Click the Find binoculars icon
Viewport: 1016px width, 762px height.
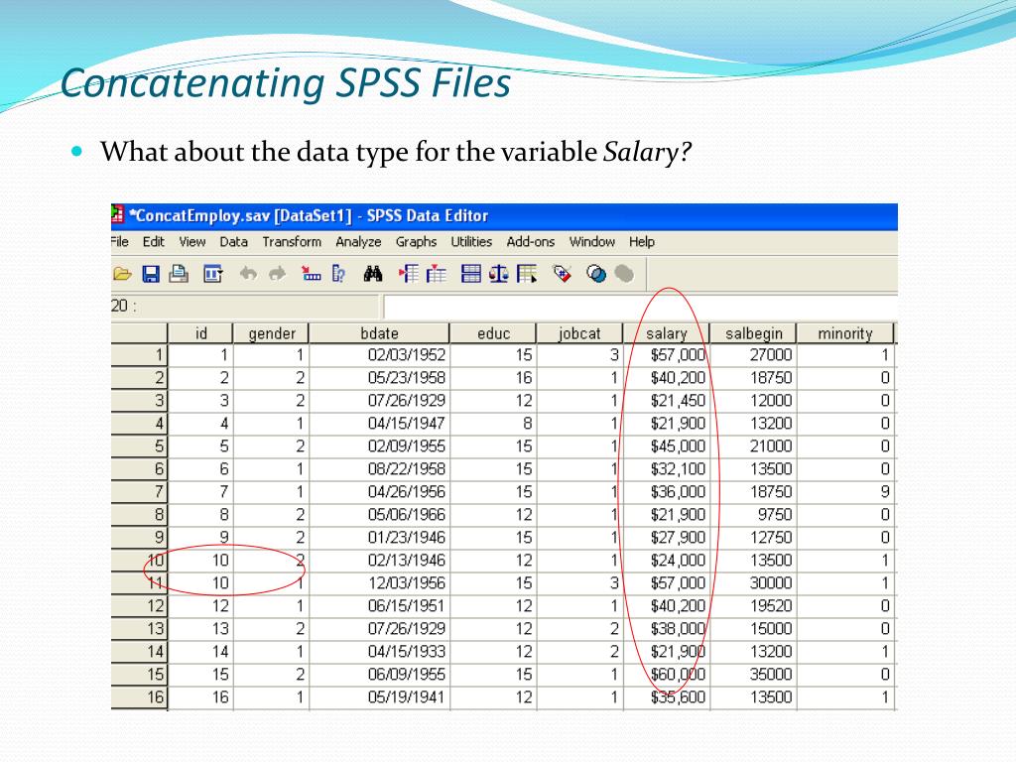pyautogui.click(x=373, y=274)
